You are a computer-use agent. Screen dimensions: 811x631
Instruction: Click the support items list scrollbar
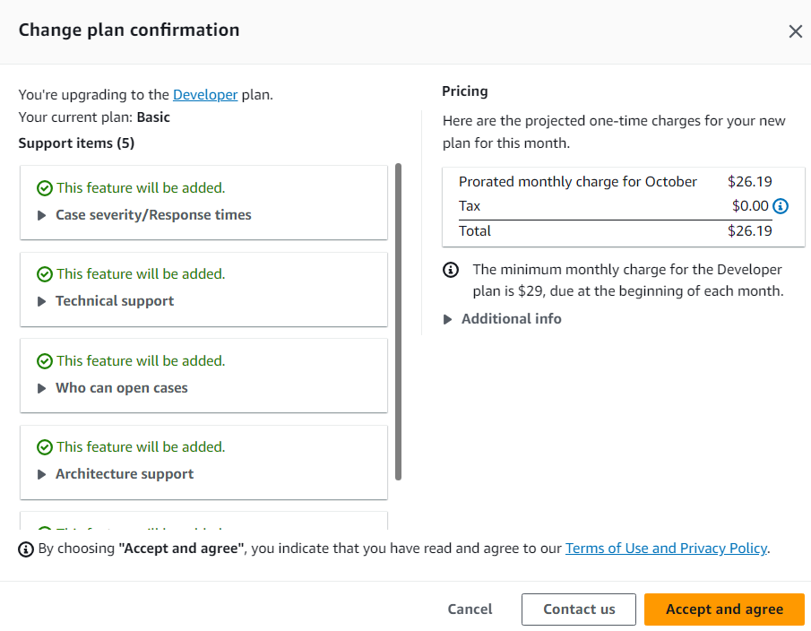398,321
